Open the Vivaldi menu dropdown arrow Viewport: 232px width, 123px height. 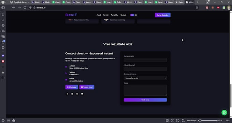click(6, 2)
